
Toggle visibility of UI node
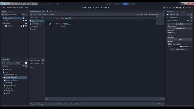26,21
